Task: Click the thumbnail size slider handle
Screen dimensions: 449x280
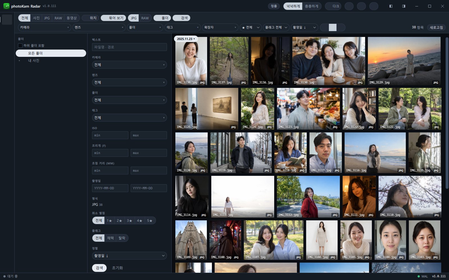Action: point(333,27)
